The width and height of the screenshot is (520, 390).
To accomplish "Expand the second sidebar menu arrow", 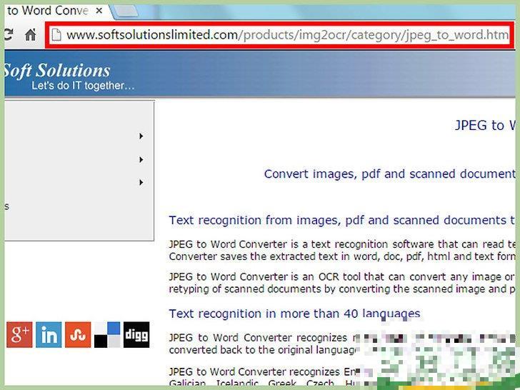I will coord(141,159).
